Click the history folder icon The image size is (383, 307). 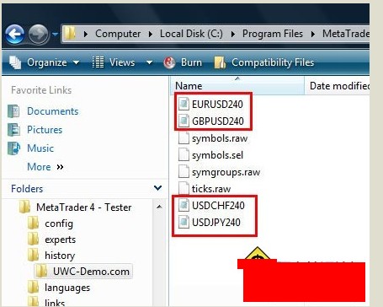(34, 255)
